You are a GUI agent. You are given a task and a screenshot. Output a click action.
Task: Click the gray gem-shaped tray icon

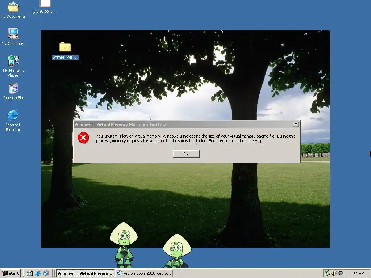click(341, 274)
